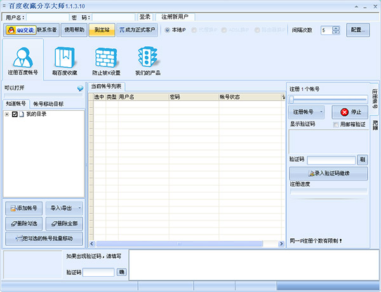
Task: Open 使用帮助 help
Action: click(x=74, y=30)
